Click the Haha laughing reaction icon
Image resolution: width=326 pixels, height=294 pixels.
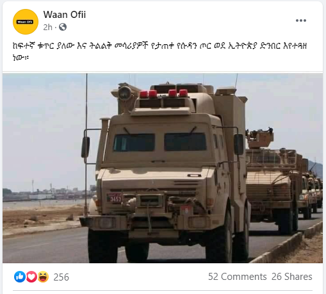click(43, 277)
